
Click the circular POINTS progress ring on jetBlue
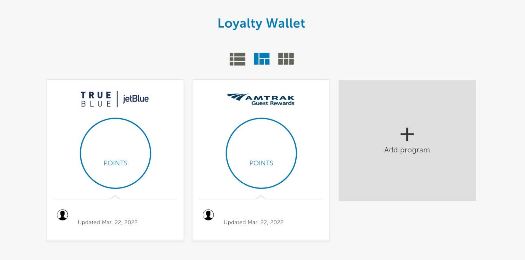[115, 153]
